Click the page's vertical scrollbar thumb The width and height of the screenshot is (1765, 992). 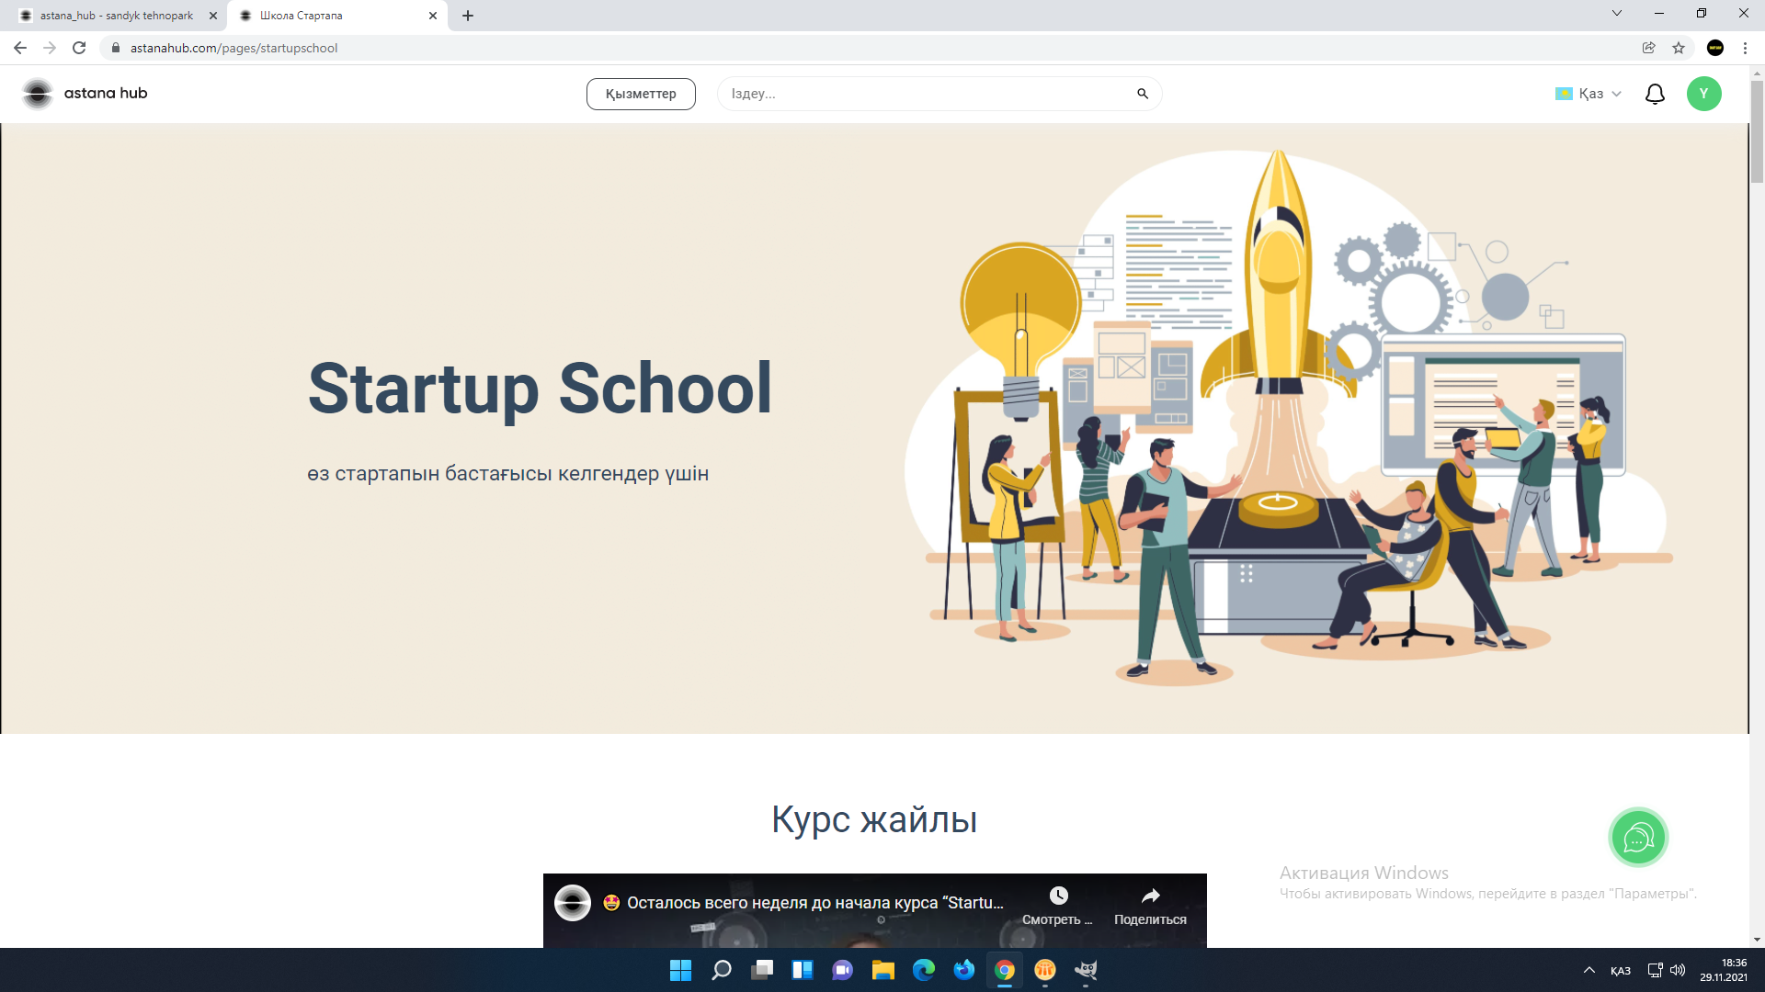(1757, 131)
